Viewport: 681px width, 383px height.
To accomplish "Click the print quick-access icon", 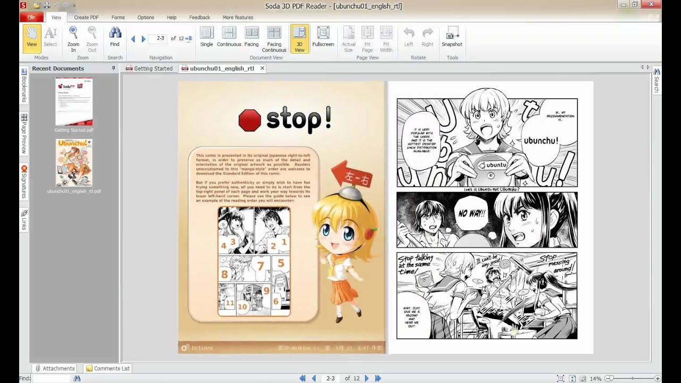I will [x=47, y=5].
